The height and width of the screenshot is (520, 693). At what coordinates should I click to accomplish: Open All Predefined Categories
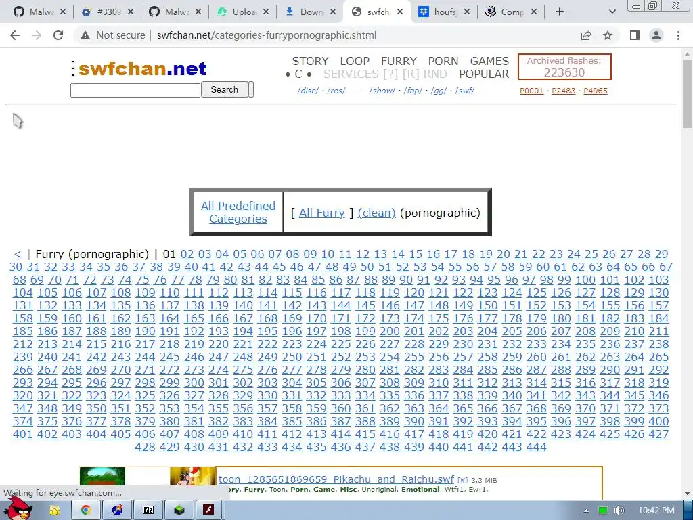click(x=238, y=212)
